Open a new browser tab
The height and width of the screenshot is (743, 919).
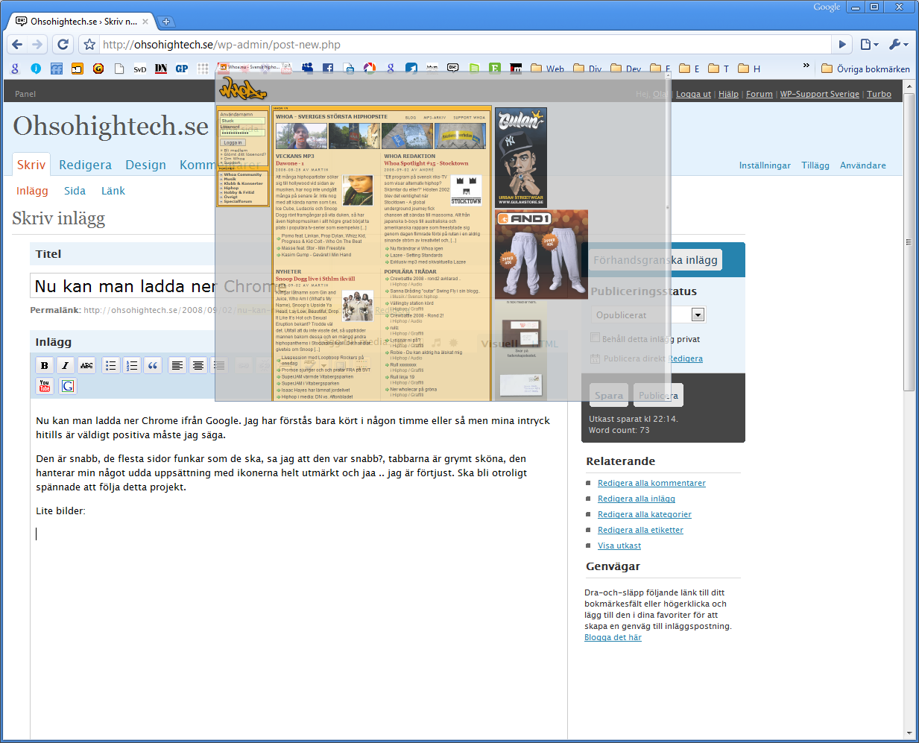point(166,22)
